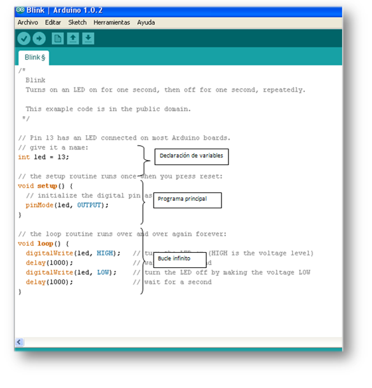
Task: Save the sketch with the down-arrow icon
Action: (x=88, y=39)
